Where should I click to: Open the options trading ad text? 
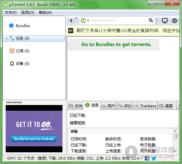[x=128, y=31]
